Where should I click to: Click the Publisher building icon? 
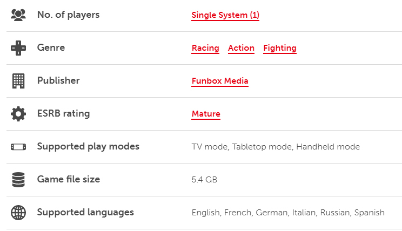(x=18, y=81)
